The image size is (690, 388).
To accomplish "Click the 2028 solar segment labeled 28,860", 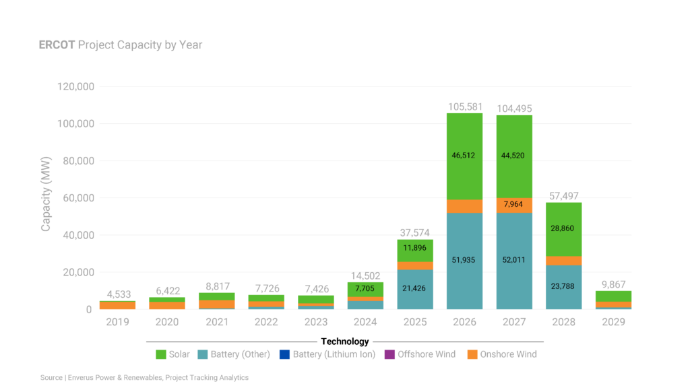I will pos(564,229).
